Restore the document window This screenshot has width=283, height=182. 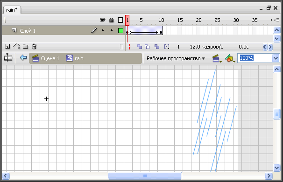coord(269,8)
